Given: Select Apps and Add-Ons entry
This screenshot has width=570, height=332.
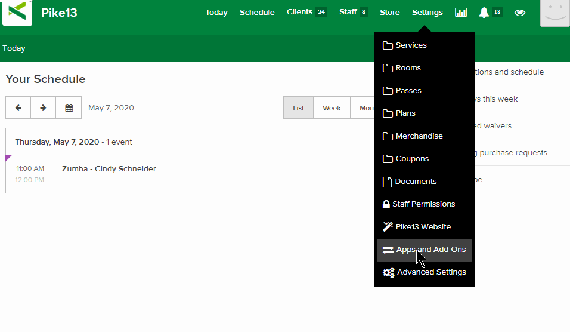Looking at the screenshot, I should tap(425, 250).
